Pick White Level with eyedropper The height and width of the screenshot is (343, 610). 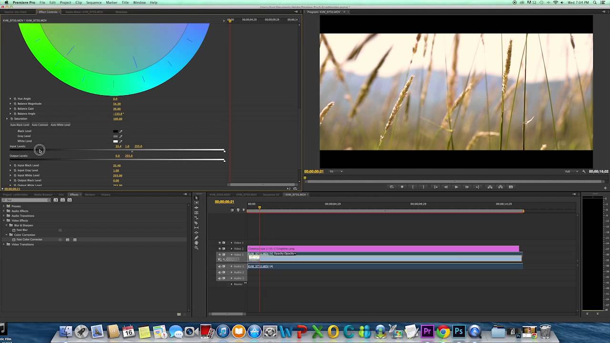click(x=121, y=141)
